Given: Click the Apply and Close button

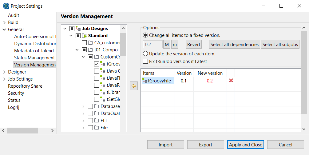Looking at the screenshot, I should pyautogui.click(x=246, y=145).
